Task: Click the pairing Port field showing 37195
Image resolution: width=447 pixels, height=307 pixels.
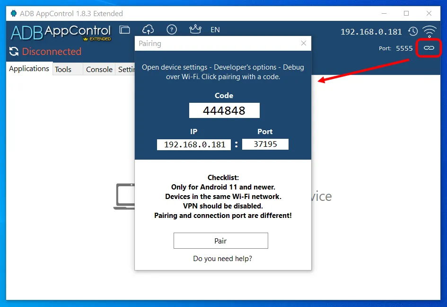Action: [265, 144]
